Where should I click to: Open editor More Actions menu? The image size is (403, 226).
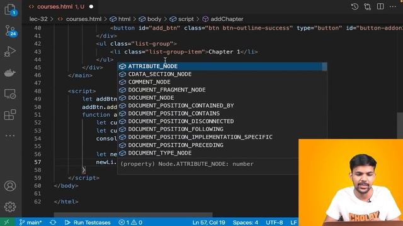[x=393, y=7]
